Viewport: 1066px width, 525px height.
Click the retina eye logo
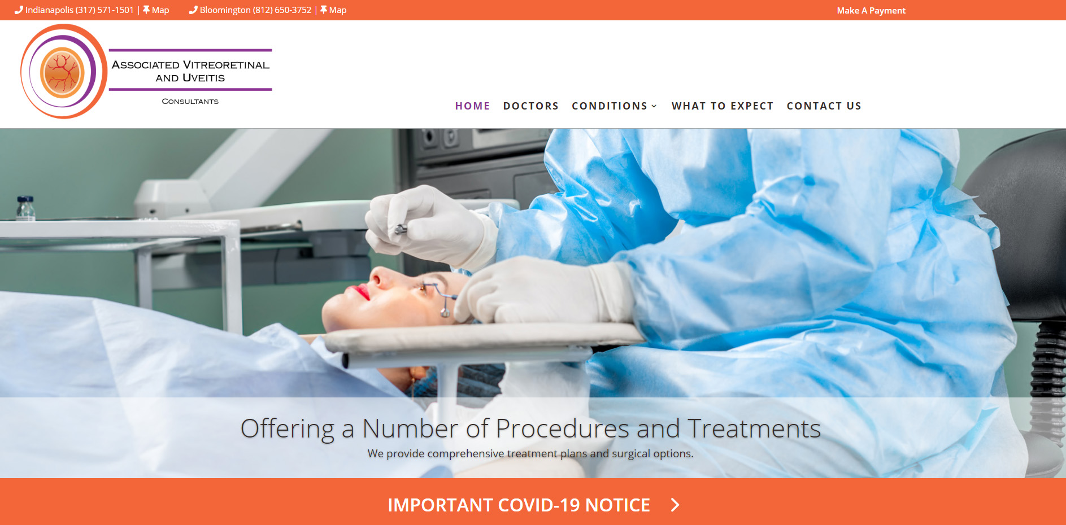(64, 72)
